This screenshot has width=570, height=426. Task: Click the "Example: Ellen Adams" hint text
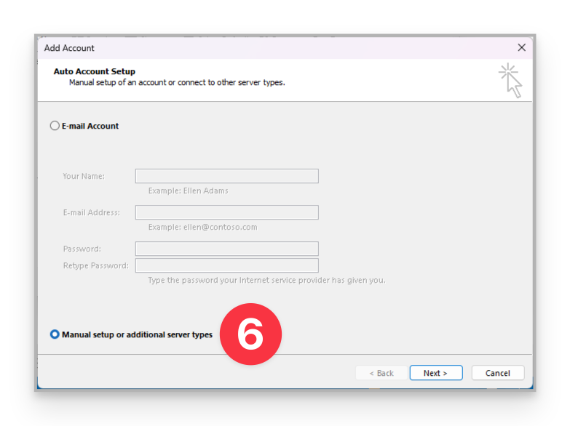pos(188,190)
